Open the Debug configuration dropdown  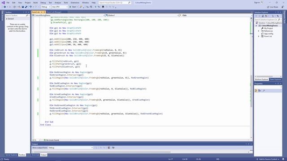pos(46,7)
